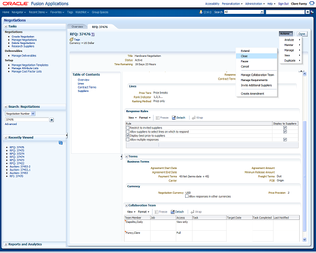Toggle Display to Suppliers for Allow suppliers to select lines

pos(285,132)
